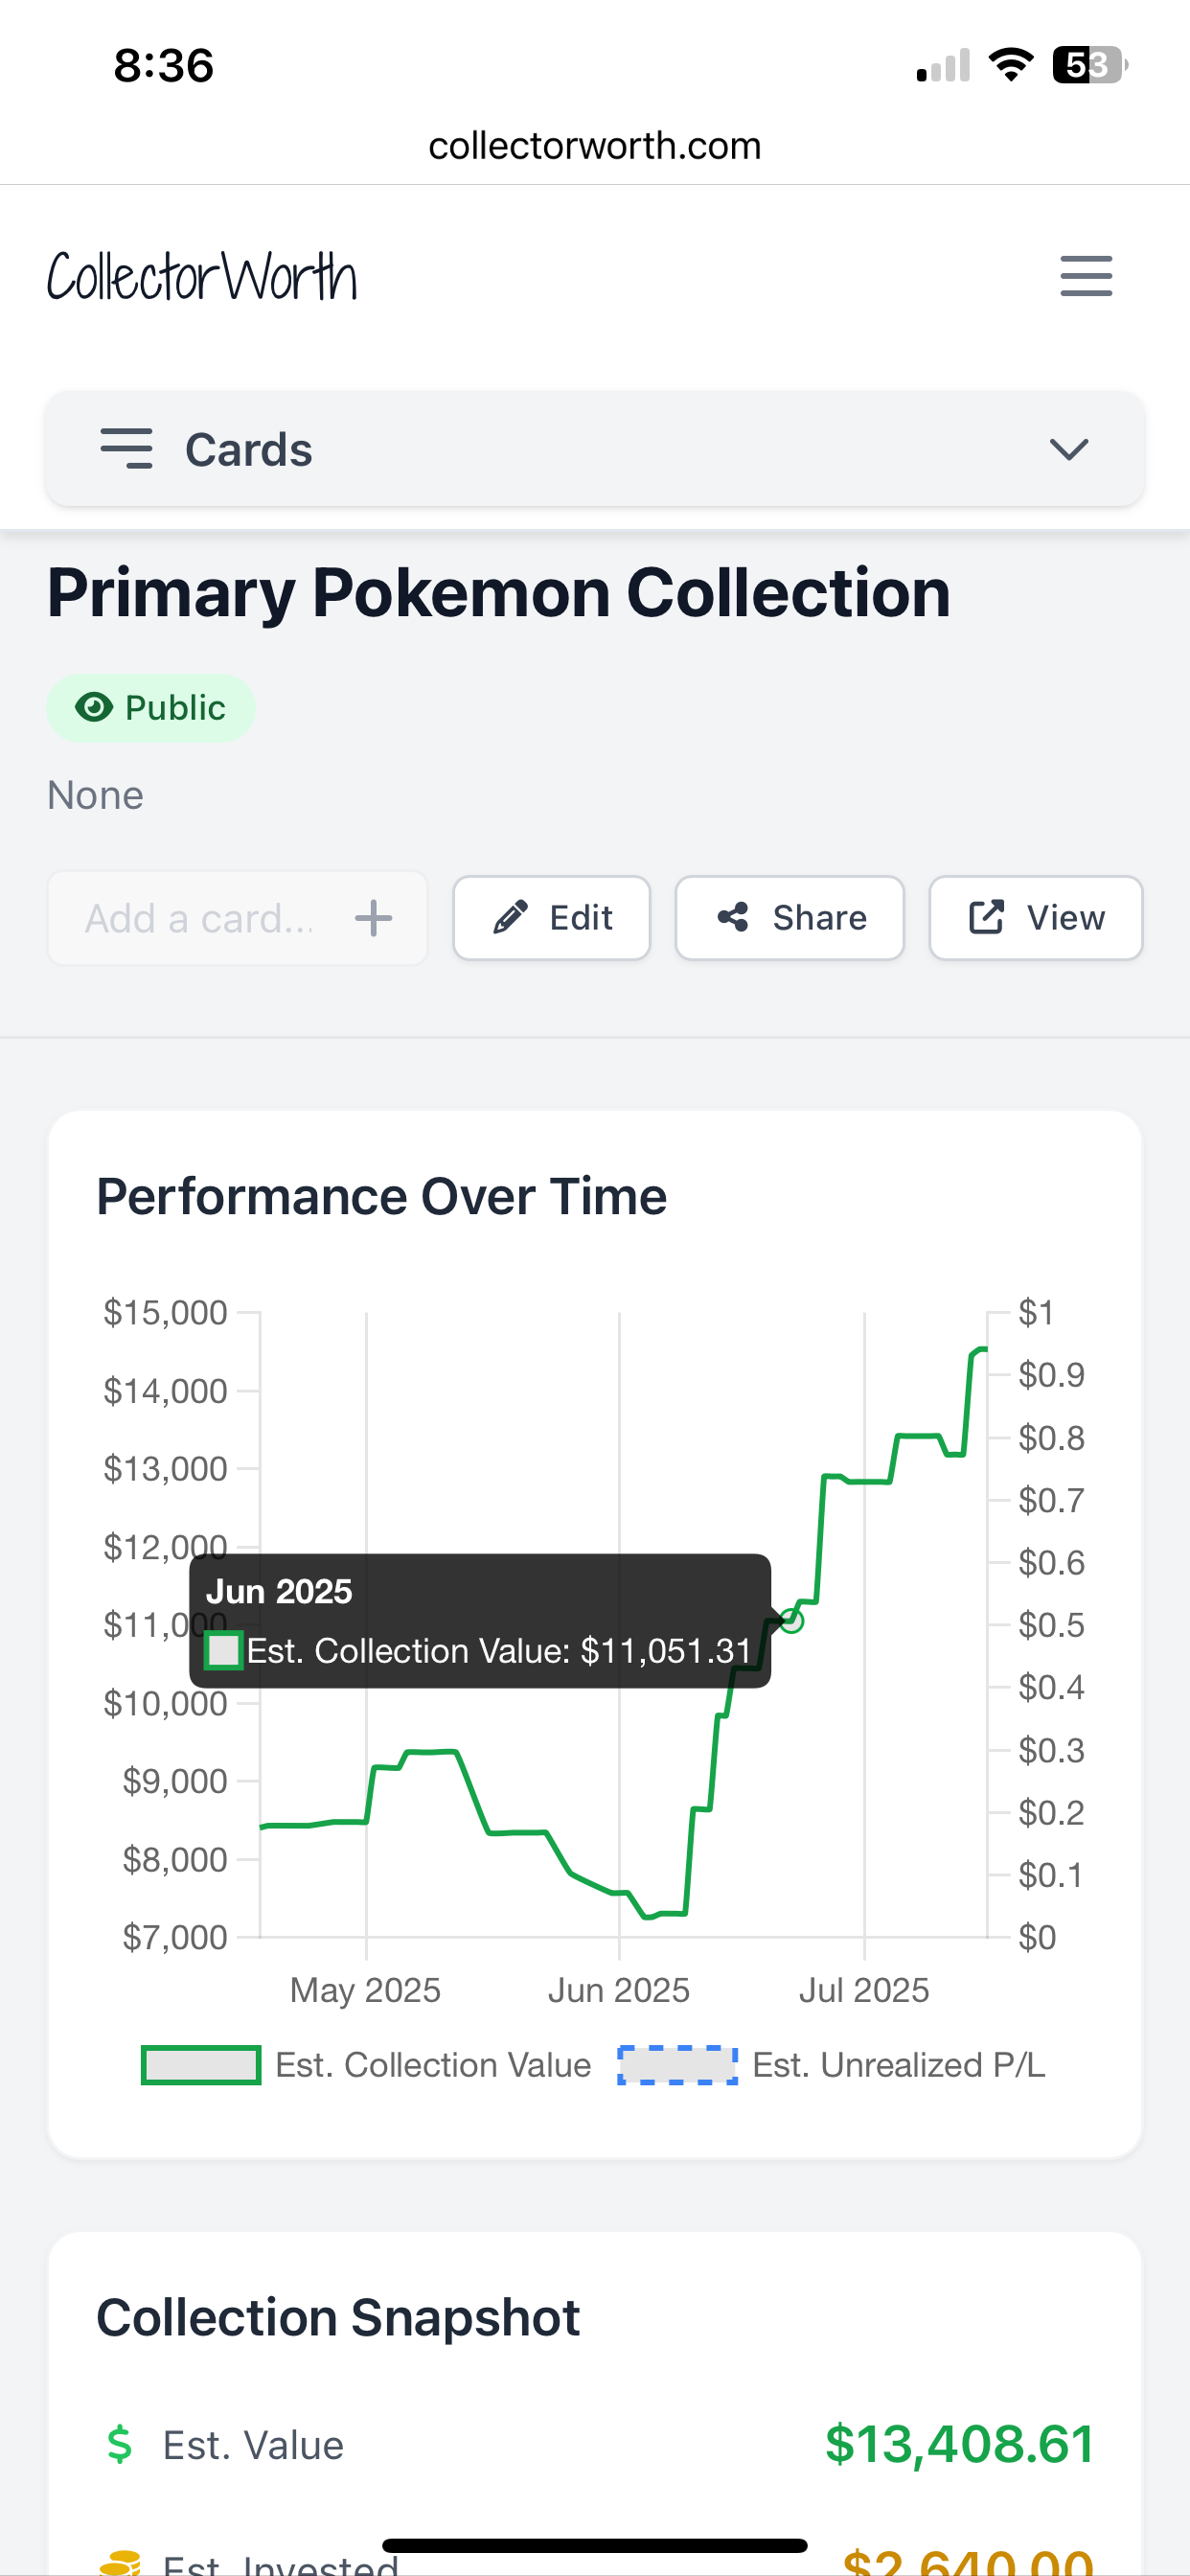Image resolution: width=1190 pixels, height=2576 pixels.
Task: Tap the collectorworth.com address bar
Action: coord(594,146)
